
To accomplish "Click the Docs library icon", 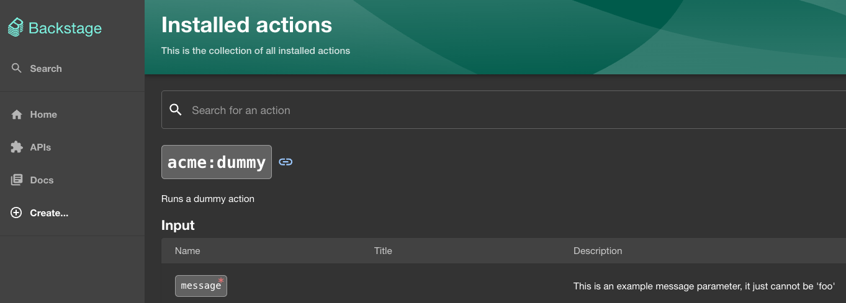I will click(17, 180).
